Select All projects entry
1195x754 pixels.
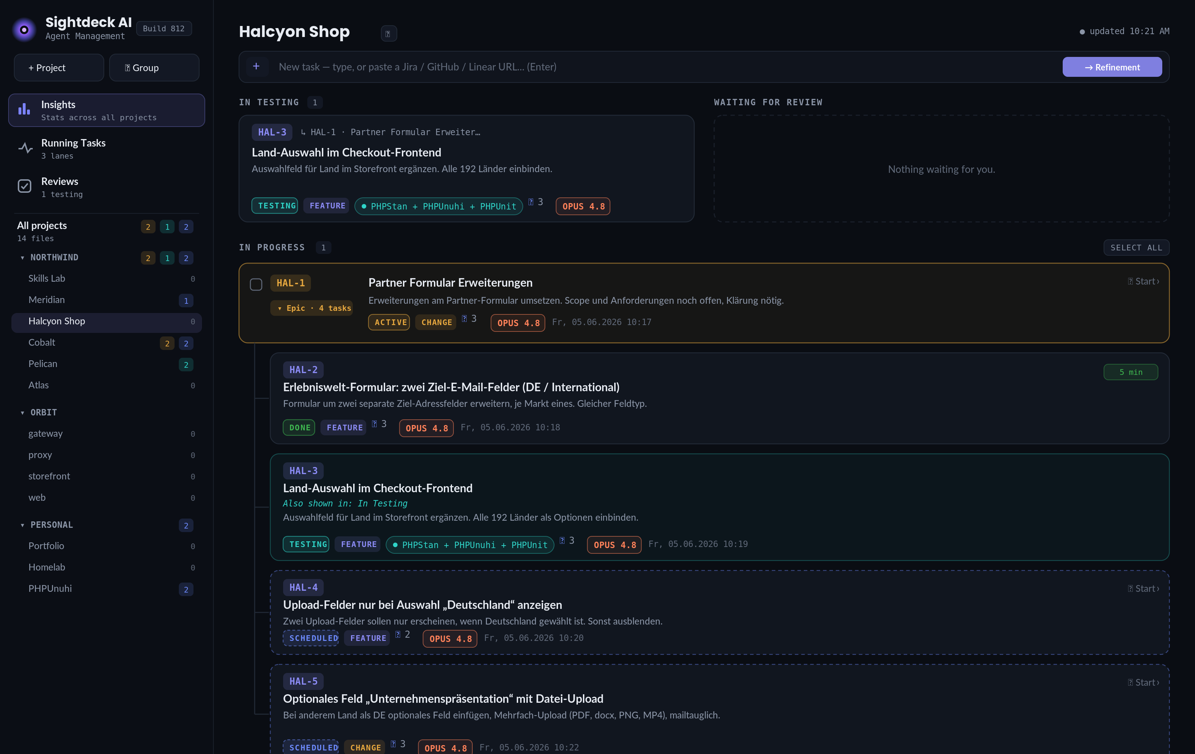[x=107, y=231]
